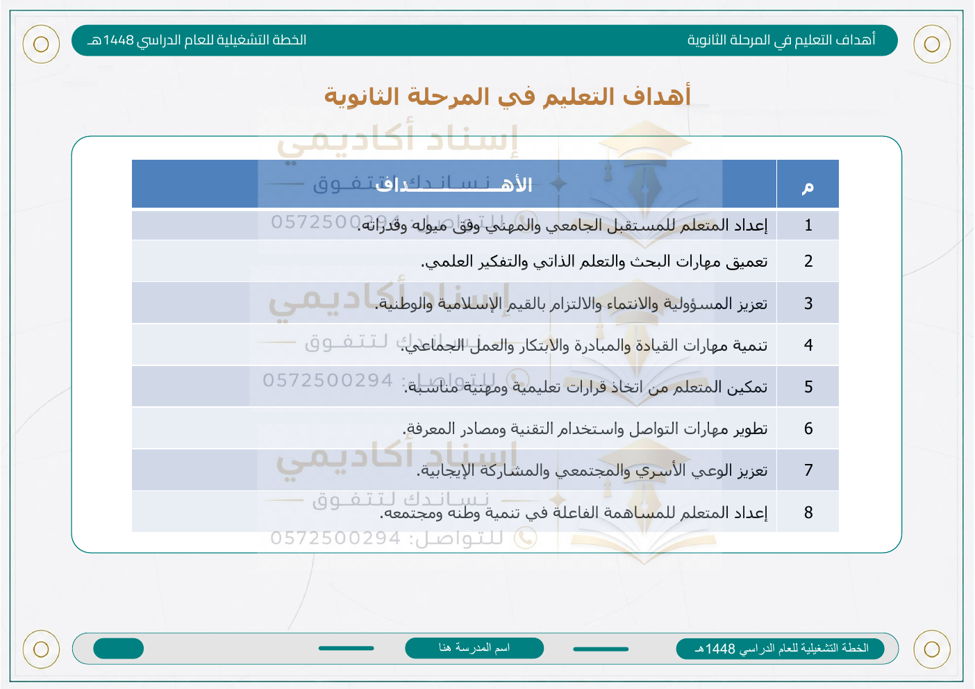Click top-right banner text أهداف التعليم في المرحلة الثانوية

781,40
